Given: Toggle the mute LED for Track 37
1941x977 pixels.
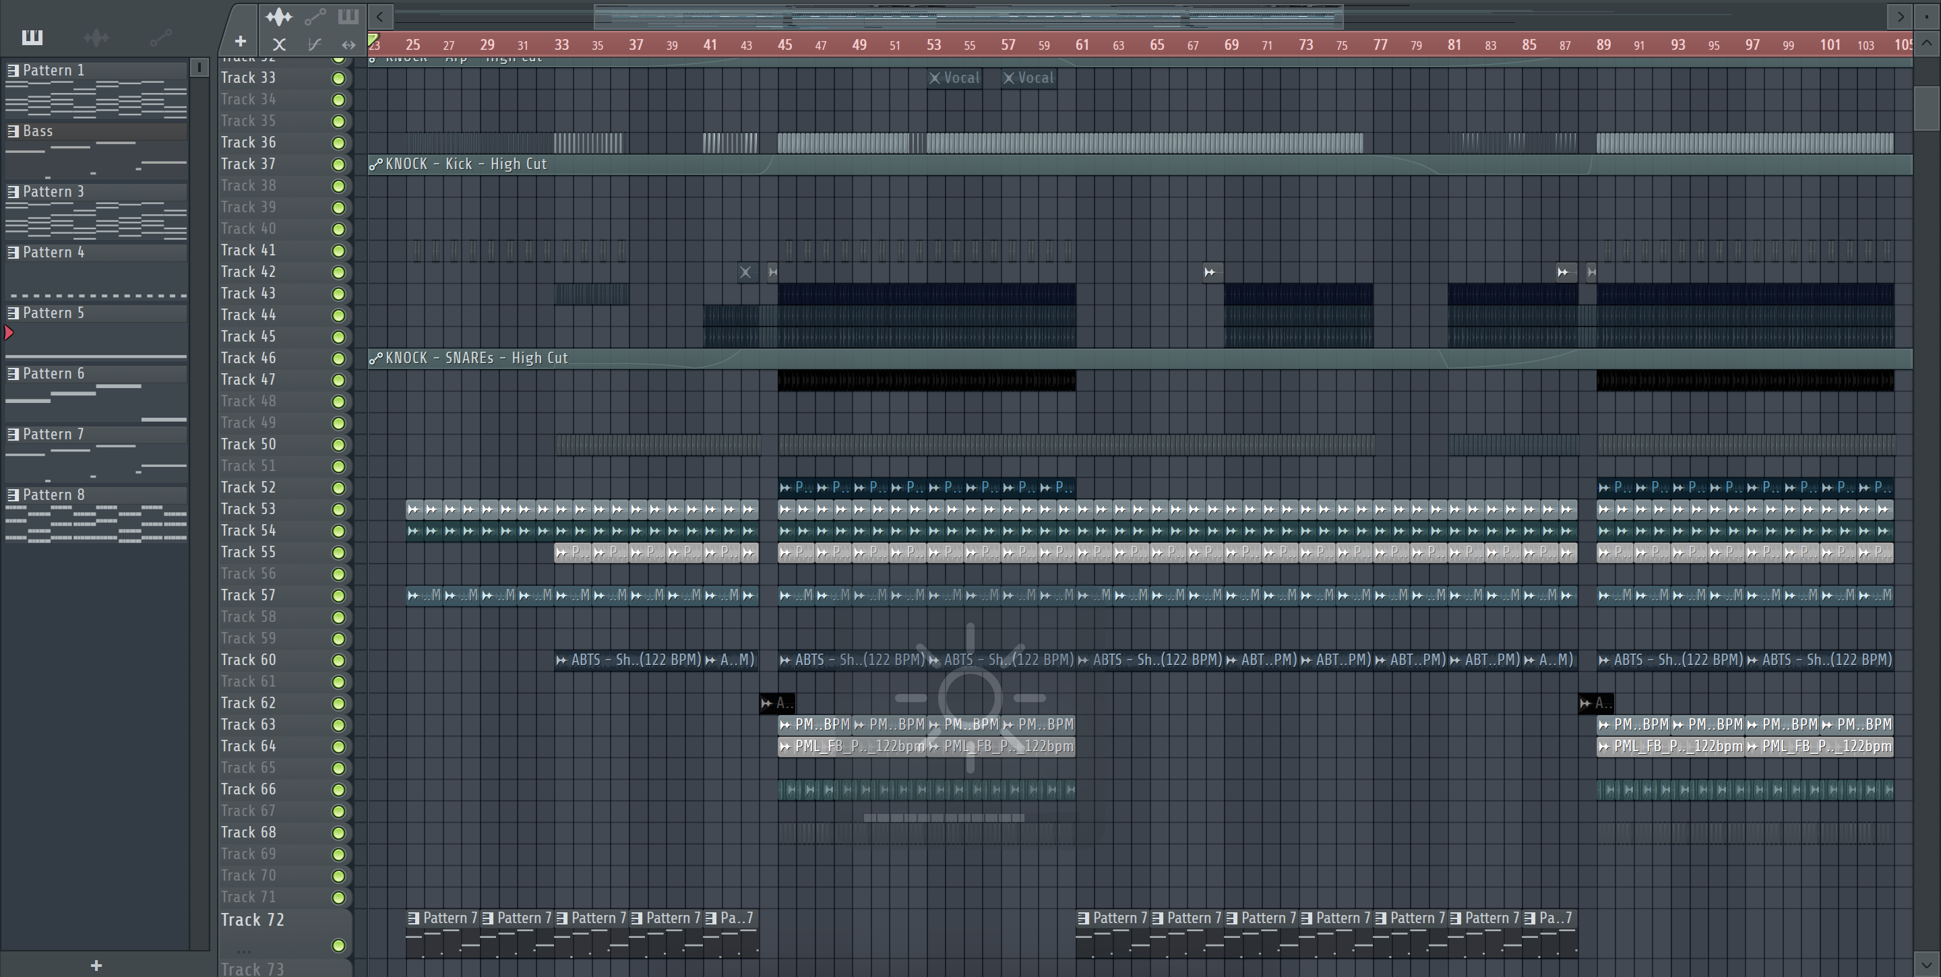Looking at the screenshot, I should tap(338, 164).
